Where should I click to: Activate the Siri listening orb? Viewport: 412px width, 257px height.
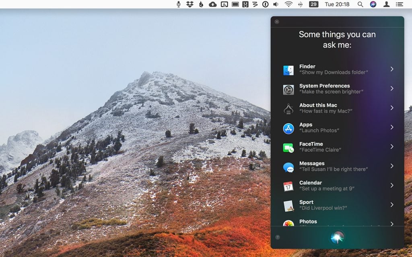click(338, 237)
